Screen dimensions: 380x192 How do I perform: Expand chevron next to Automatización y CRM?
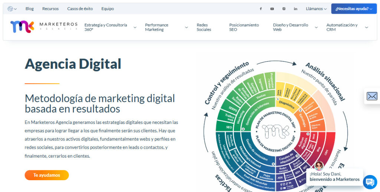pos(366,27)
